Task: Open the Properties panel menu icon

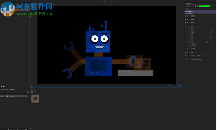Action: click(189, 9)
